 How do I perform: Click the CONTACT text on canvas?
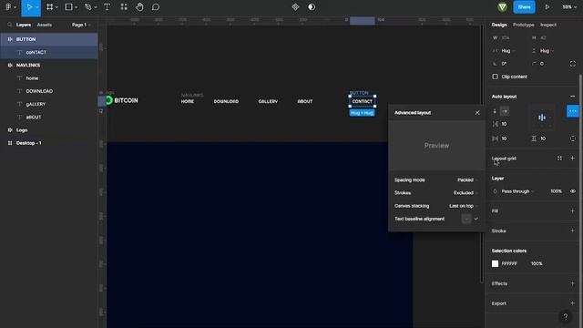tap(363, 101)
